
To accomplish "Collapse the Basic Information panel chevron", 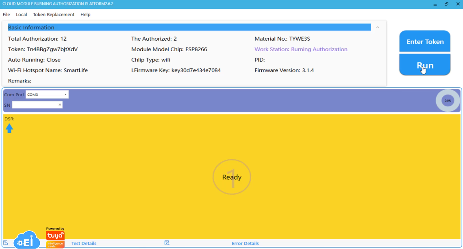I will coord(378,27).
